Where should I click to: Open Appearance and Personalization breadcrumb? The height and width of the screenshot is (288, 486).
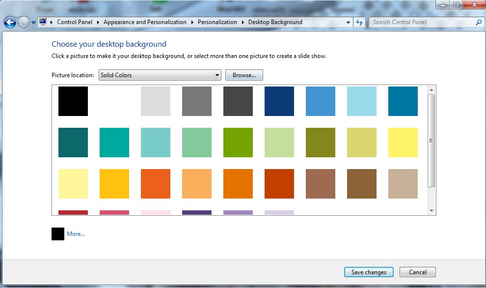145,22
